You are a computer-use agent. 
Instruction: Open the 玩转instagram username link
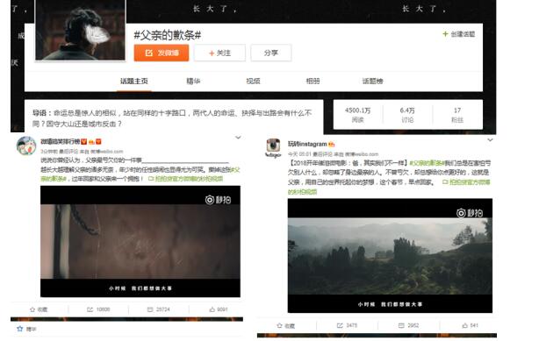[x=307, y=144]
